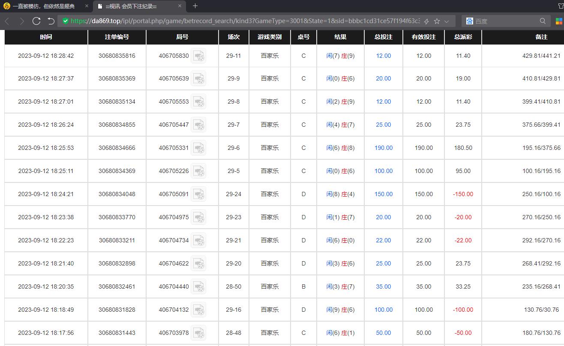Click the undo/restore page arrow icon
This screenshot has height=346, width=564.
(51, 21)
